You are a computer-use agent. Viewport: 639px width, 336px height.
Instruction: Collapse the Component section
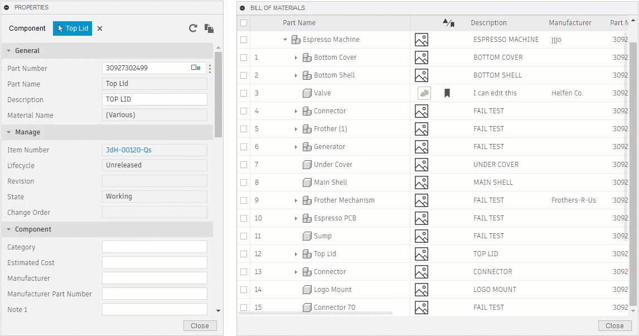pyautogui.click(x=8, y=229)
